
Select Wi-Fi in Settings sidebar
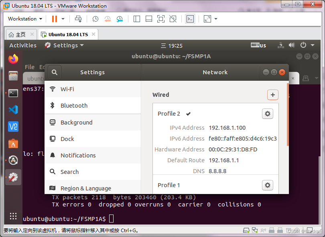[93, 89]
